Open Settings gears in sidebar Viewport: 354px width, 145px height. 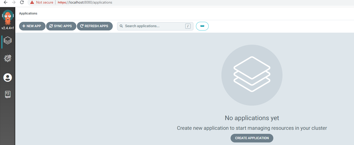[8, 58]
